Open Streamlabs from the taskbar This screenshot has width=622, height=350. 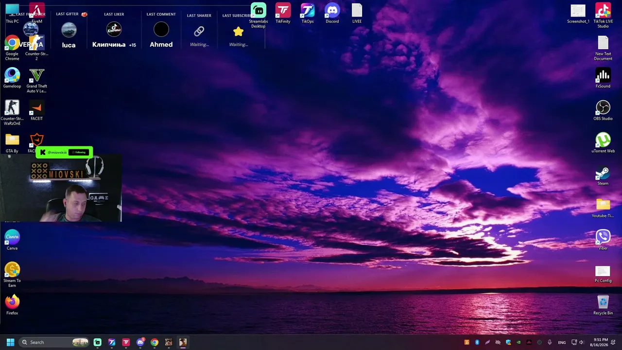[98, 342]
